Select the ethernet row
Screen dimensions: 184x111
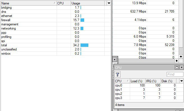coord(56,16)
